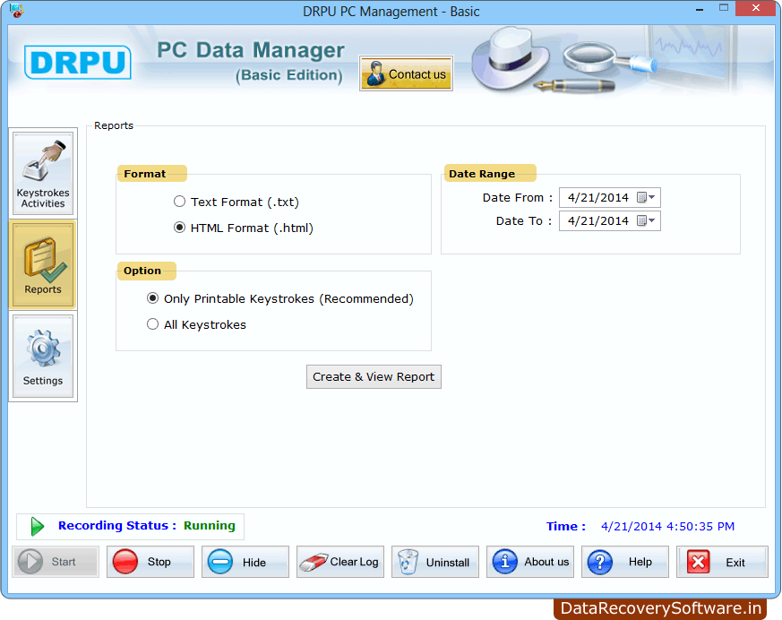The image size is (782, 620).
Task: Open the Date From calendar dropdown
Action: click(647, 197)
